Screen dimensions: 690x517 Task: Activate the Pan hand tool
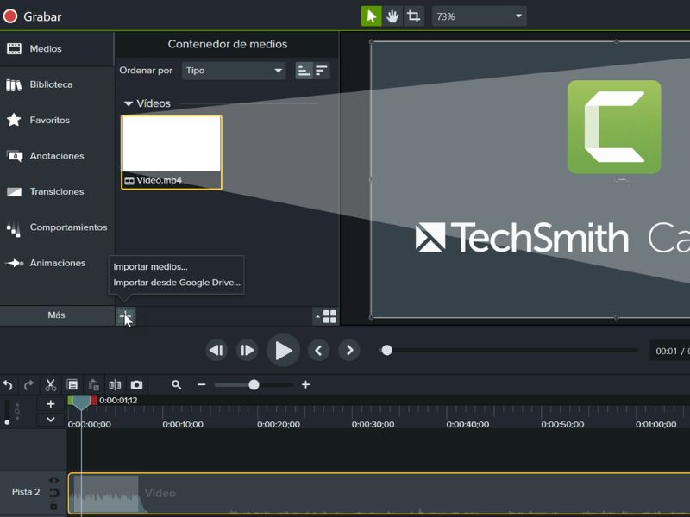[x=392, y=16]
